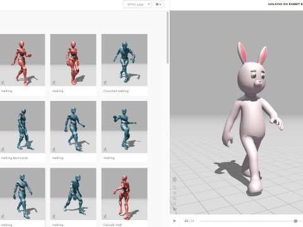Open the gear settings dropdown
The image size is (303, 227).
(x=158, y=4)
